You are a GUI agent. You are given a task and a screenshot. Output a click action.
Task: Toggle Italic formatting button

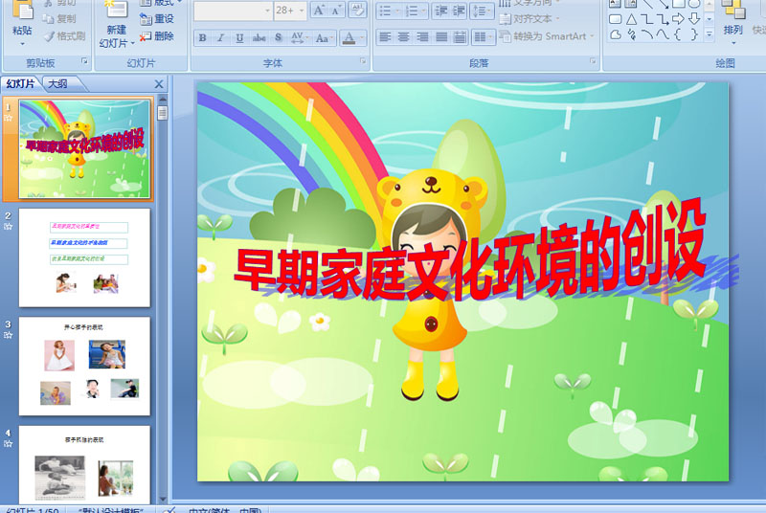[x=220, y=37]
